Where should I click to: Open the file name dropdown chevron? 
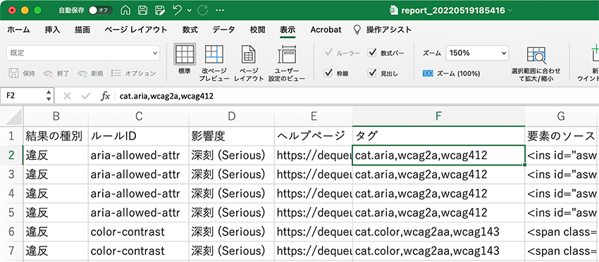click(510, 11)
